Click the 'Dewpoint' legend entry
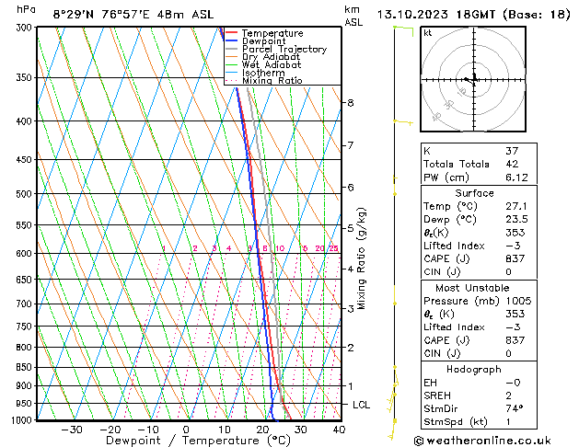579x447 pixels. point(263,41)
